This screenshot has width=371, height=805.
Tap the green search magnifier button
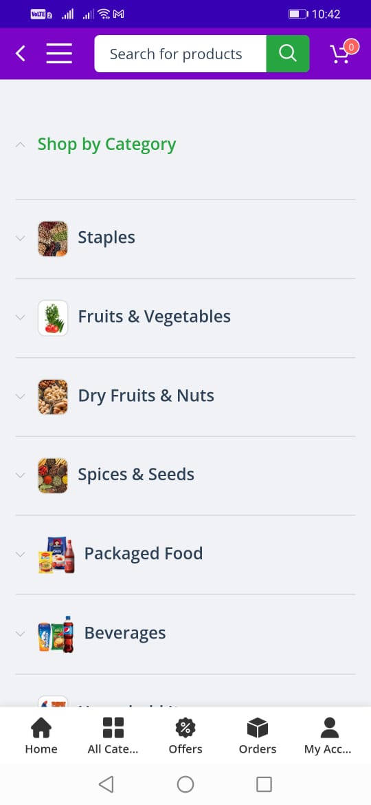[x=287, y=54]
